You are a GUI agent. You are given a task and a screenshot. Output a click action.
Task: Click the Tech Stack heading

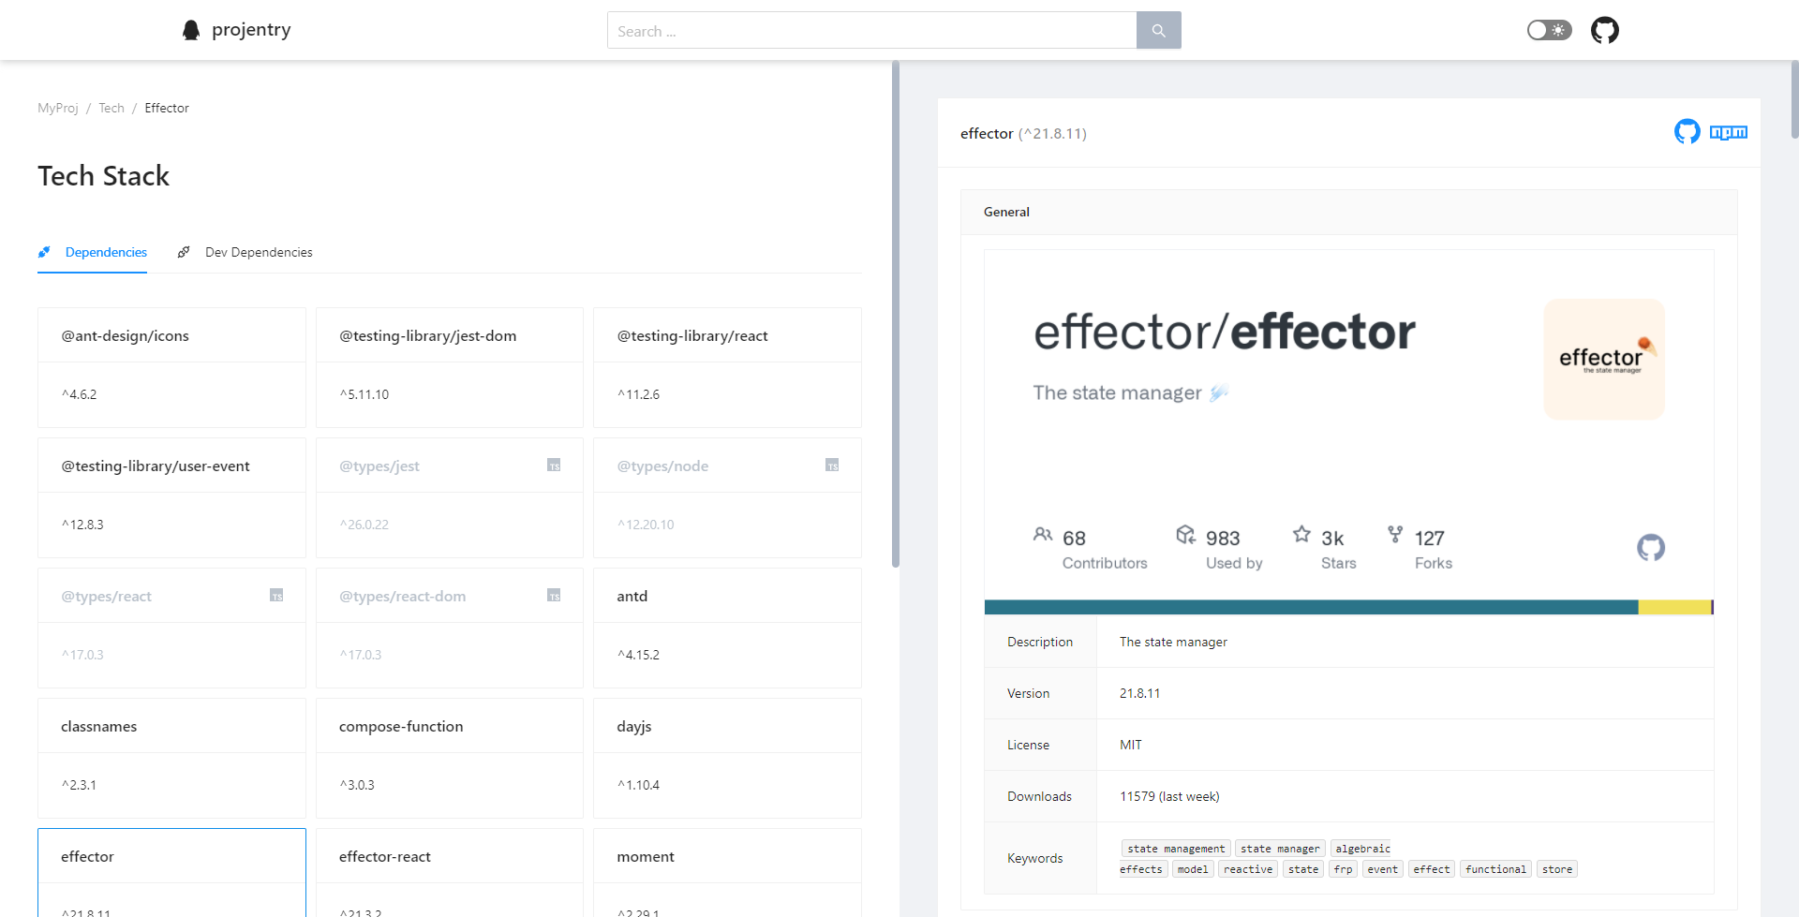(x=104, y=176)
